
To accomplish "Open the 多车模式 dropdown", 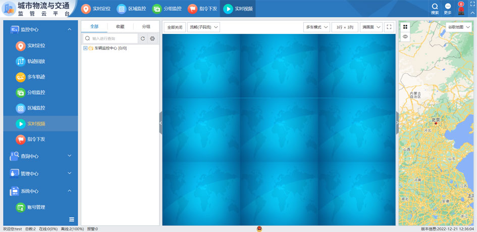I will tap(316, 27).
